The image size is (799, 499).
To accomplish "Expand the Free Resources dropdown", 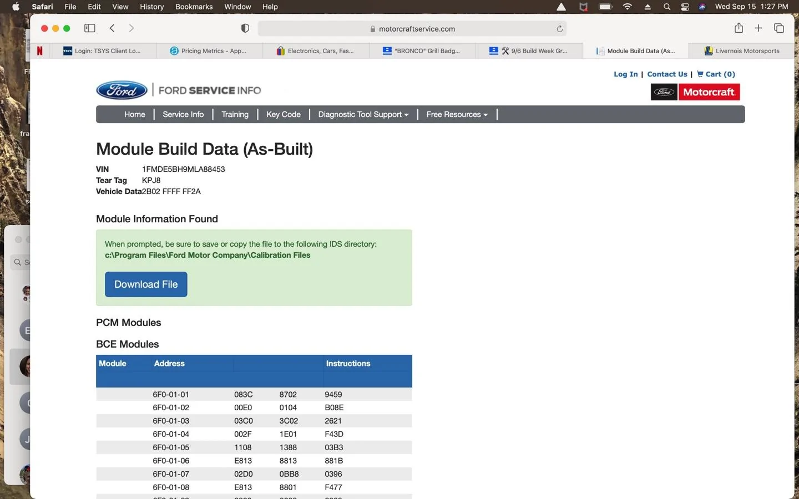I will [457, 114].
